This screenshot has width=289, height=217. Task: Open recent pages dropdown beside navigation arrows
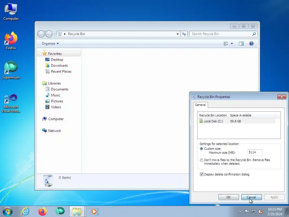(x=54, y=34)
